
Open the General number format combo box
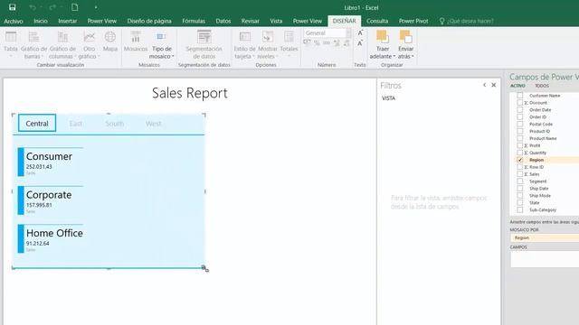327,32
